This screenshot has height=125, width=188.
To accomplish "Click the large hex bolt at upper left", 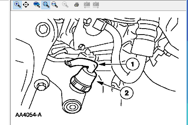I will (43, 29).
